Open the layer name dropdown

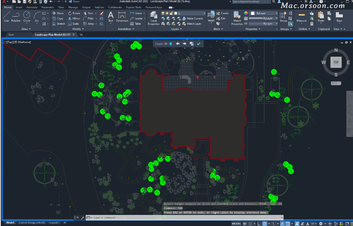[183, 13]
